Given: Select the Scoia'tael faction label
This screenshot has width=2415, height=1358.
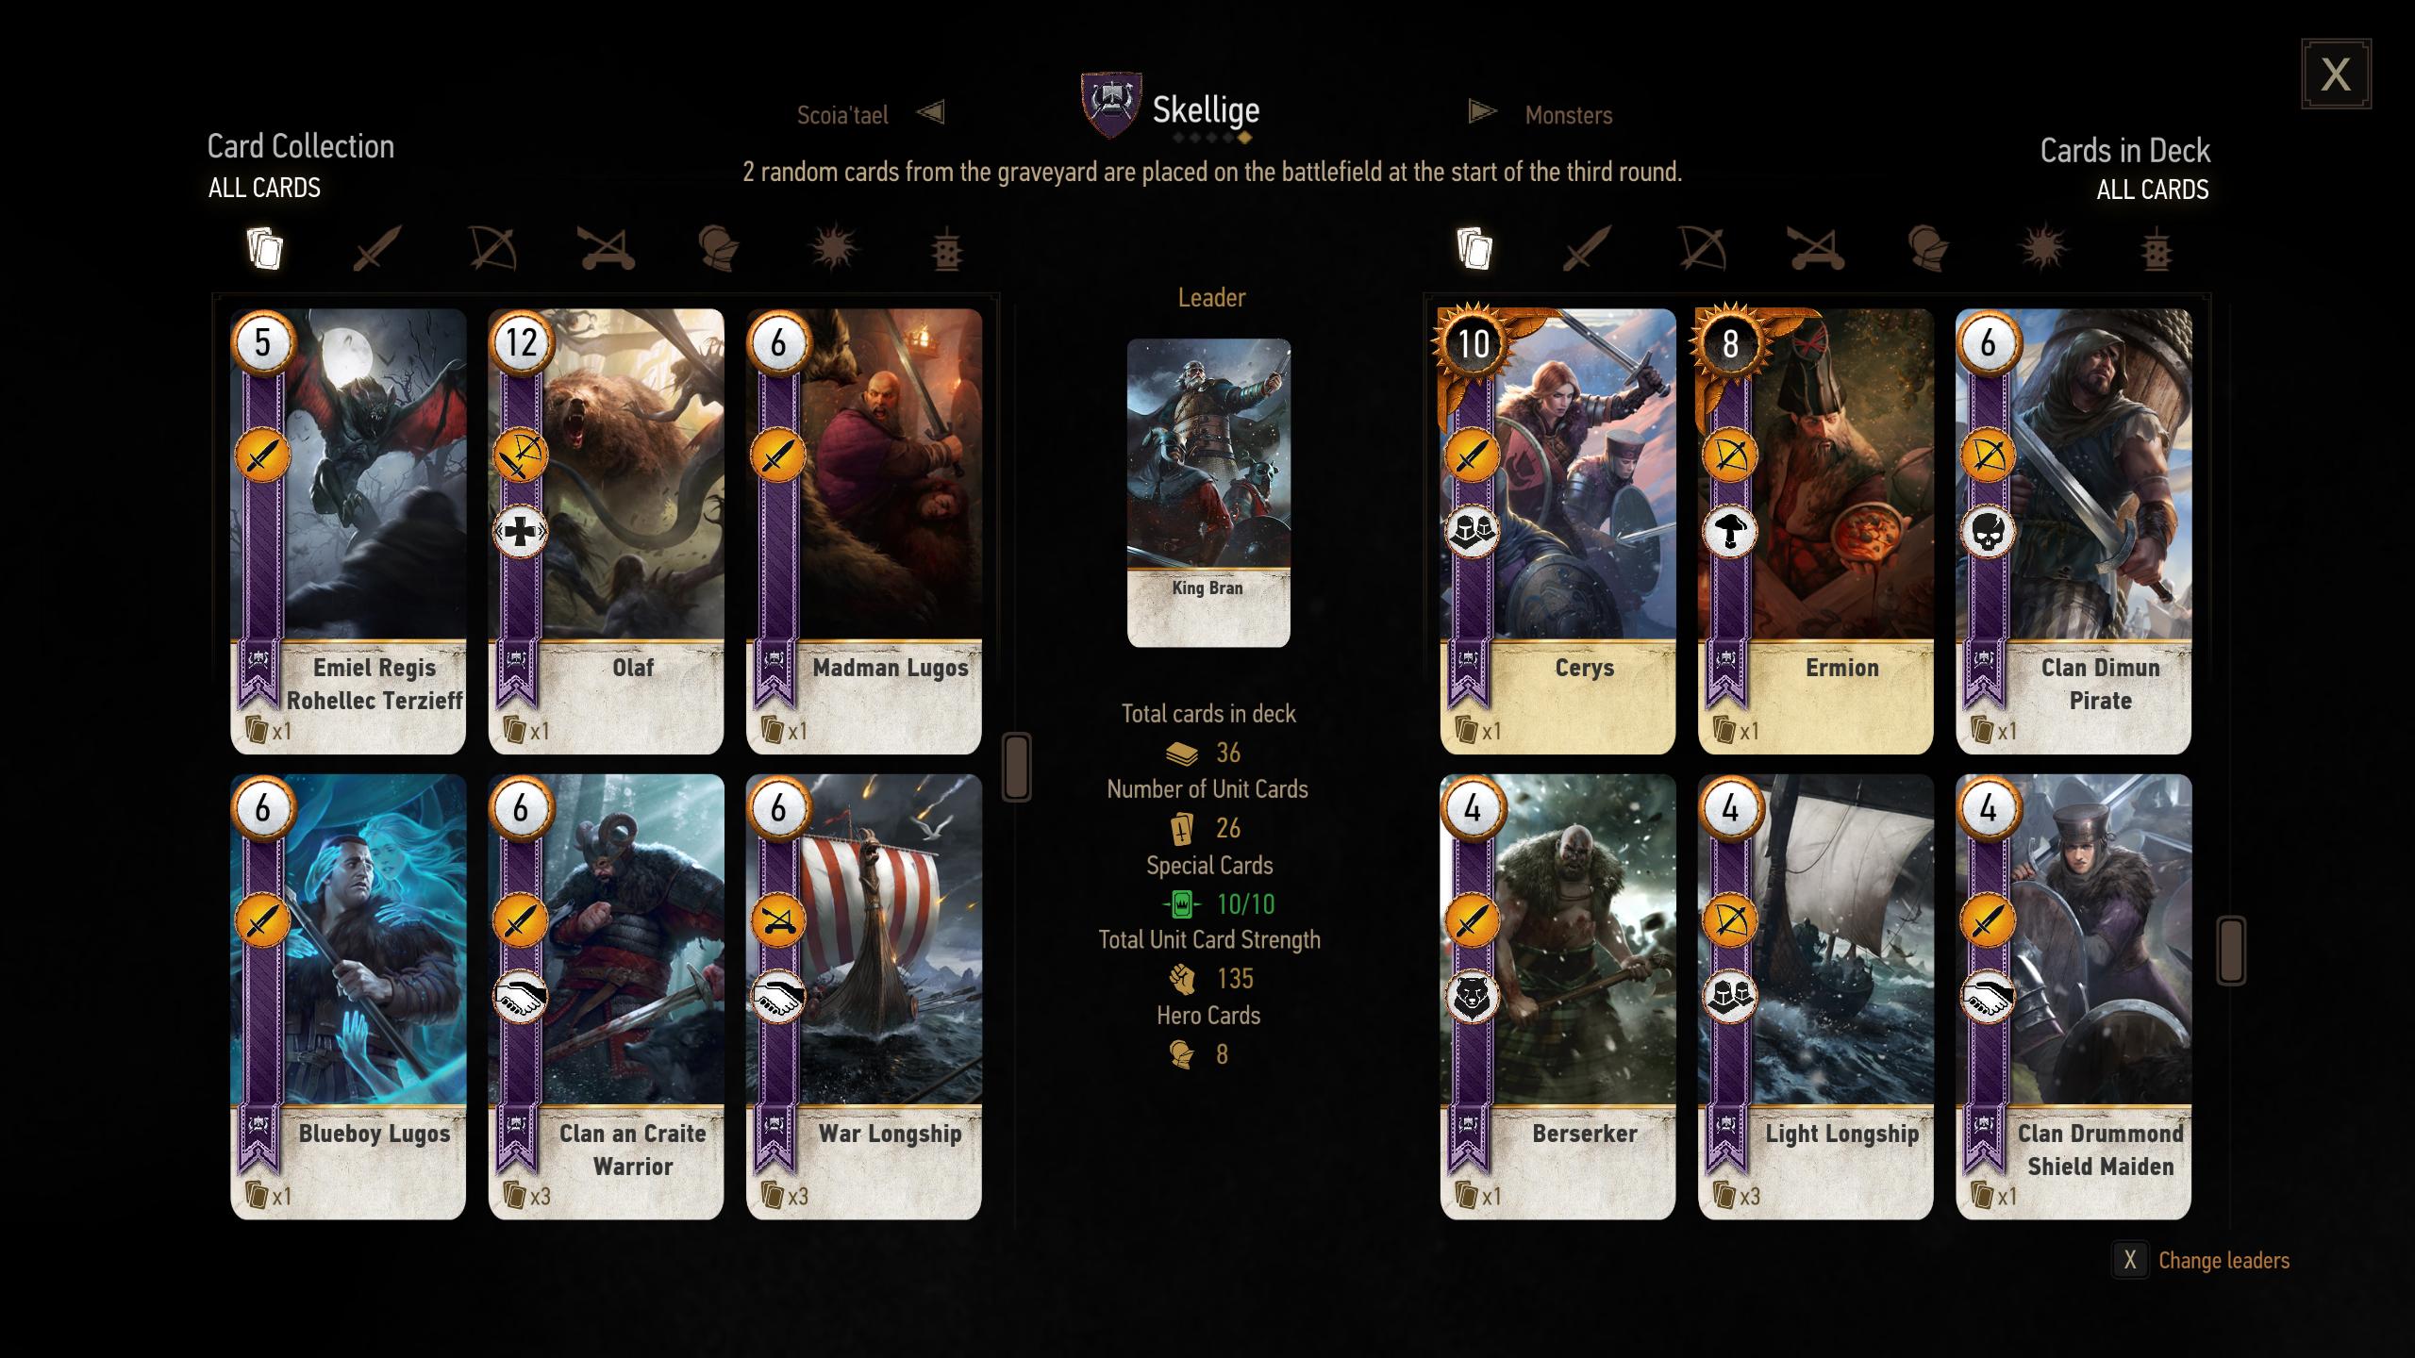Looking at the screenshot, I should click(842, 115).
